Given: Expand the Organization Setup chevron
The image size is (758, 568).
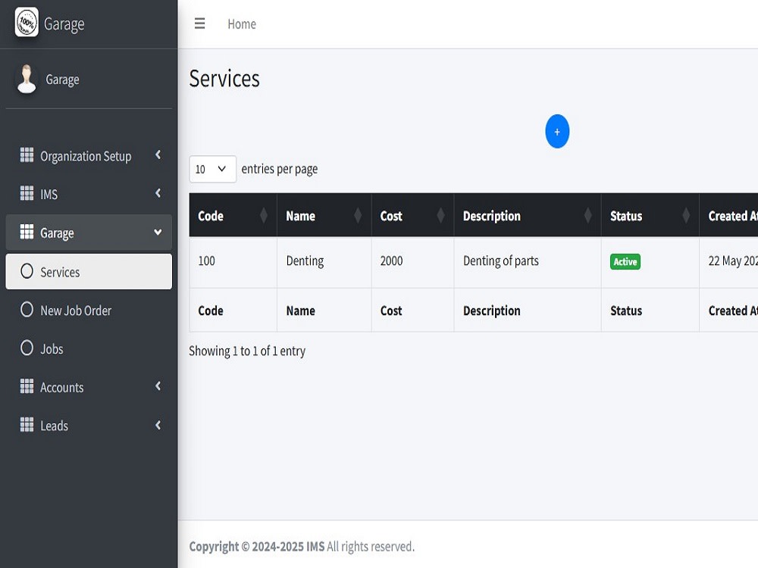Looking at the screenshot, I should (x=158, y=155).
